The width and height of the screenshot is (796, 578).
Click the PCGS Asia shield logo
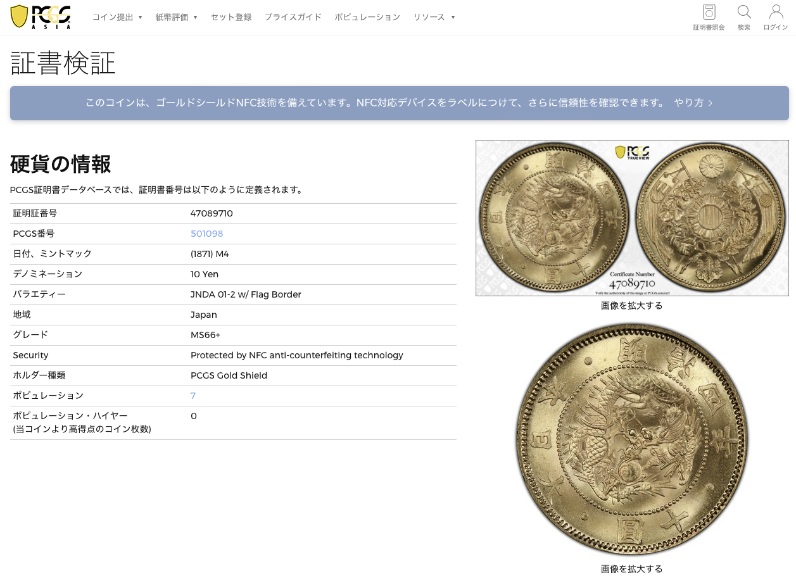point(40,17)
